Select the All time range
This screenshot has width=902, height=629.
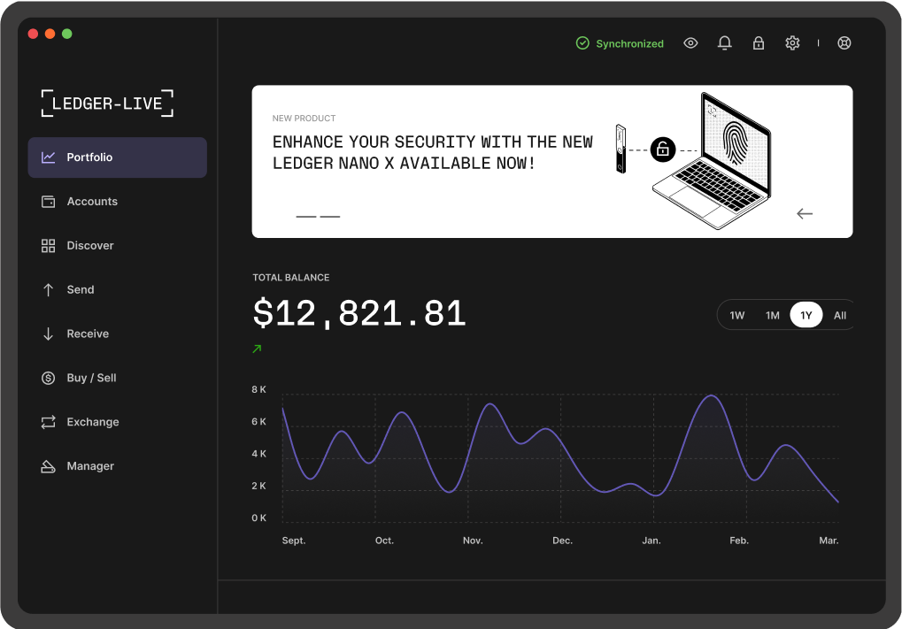point(839,315)
